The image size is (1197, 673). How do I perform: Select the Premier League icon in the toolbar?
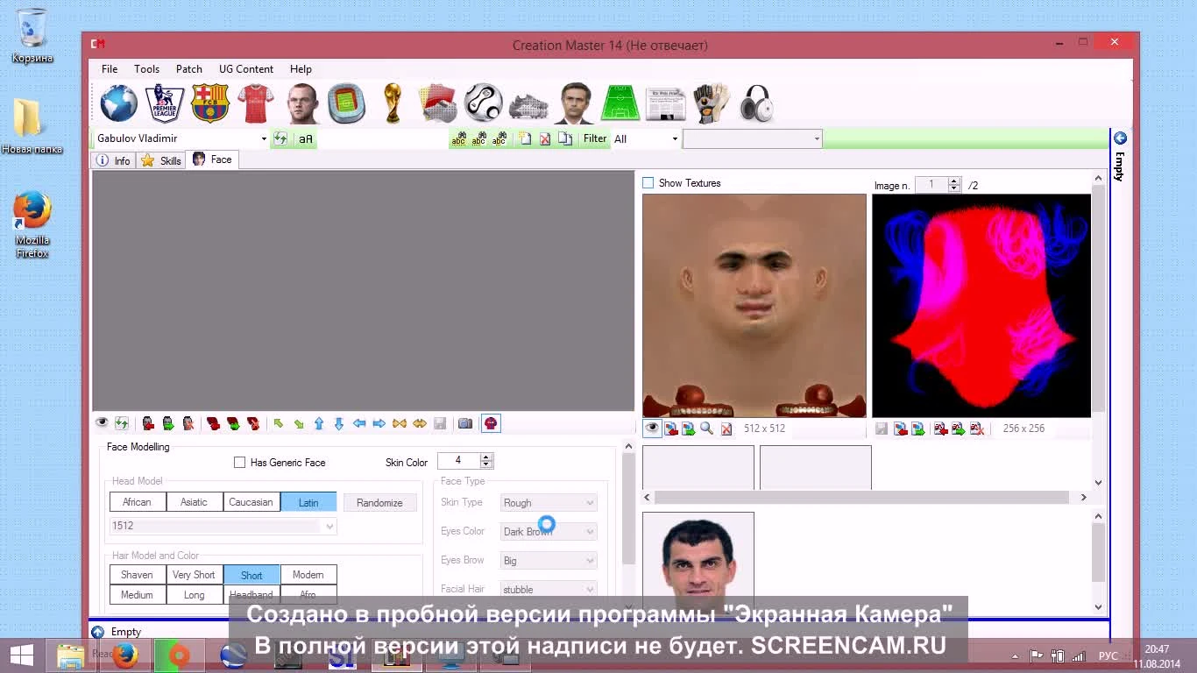point(164,103)
